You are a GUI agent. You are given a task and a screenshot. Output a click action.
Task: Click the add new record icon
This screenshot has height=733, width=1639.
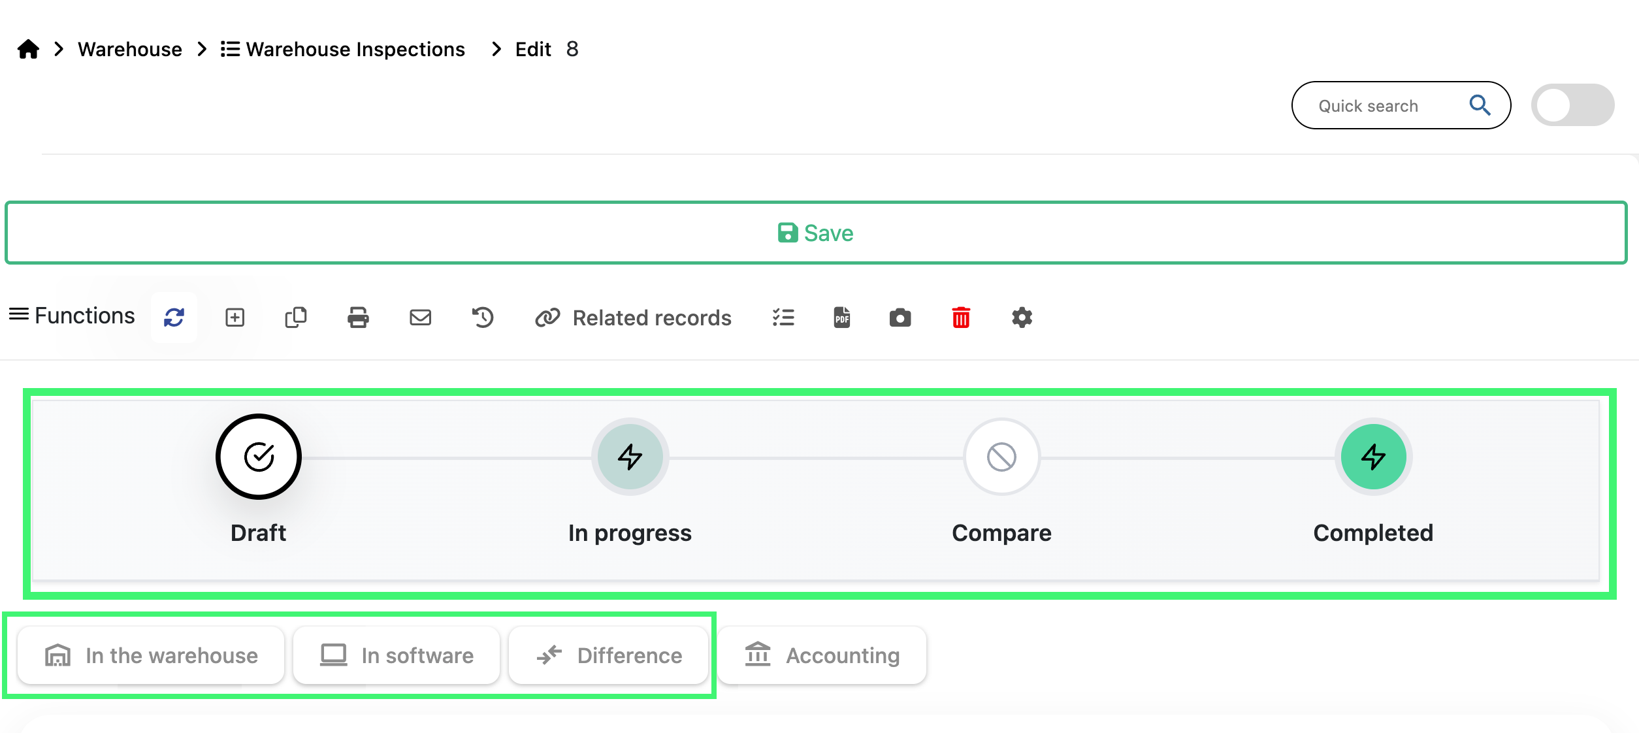(x=235, y=318)
